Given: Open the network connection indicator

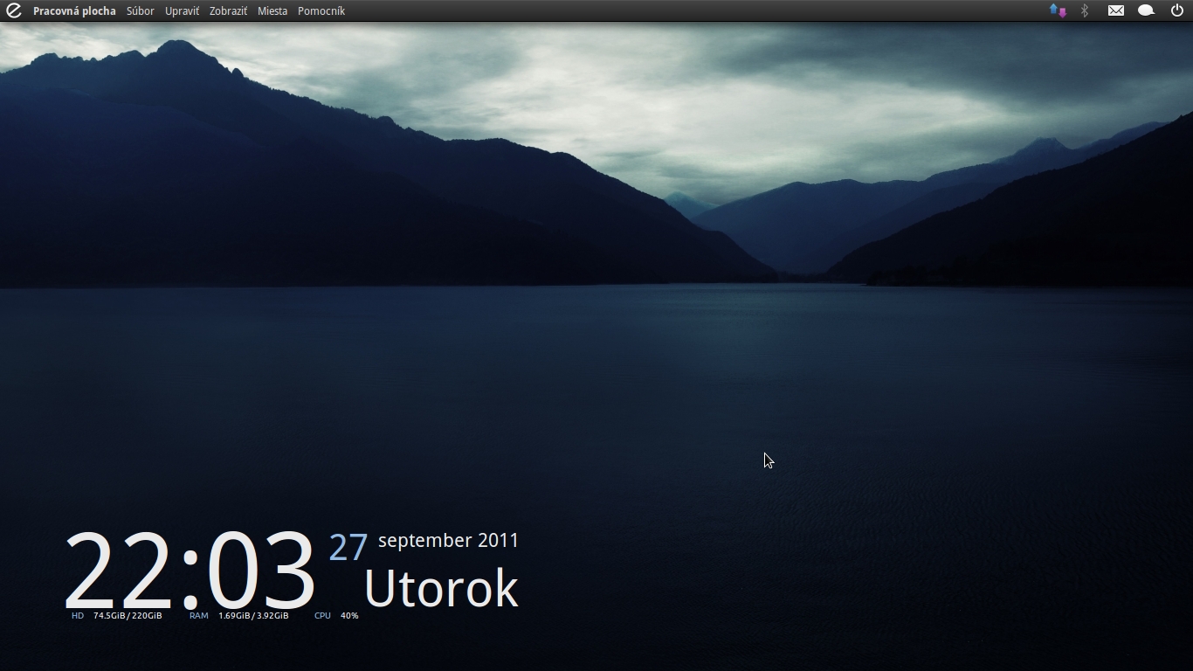Looking at the screenshot, I should 1058,10.
